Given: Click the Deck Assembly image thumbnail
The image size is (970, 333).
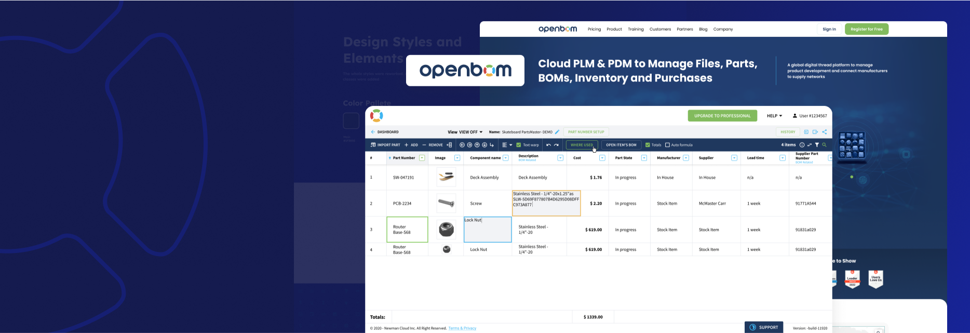Looking at the screenshot, I should tap(446, 177).
